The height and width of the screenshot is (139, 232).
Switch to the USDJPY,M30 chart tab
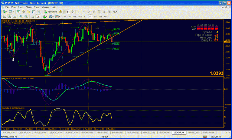coord(9,132)
